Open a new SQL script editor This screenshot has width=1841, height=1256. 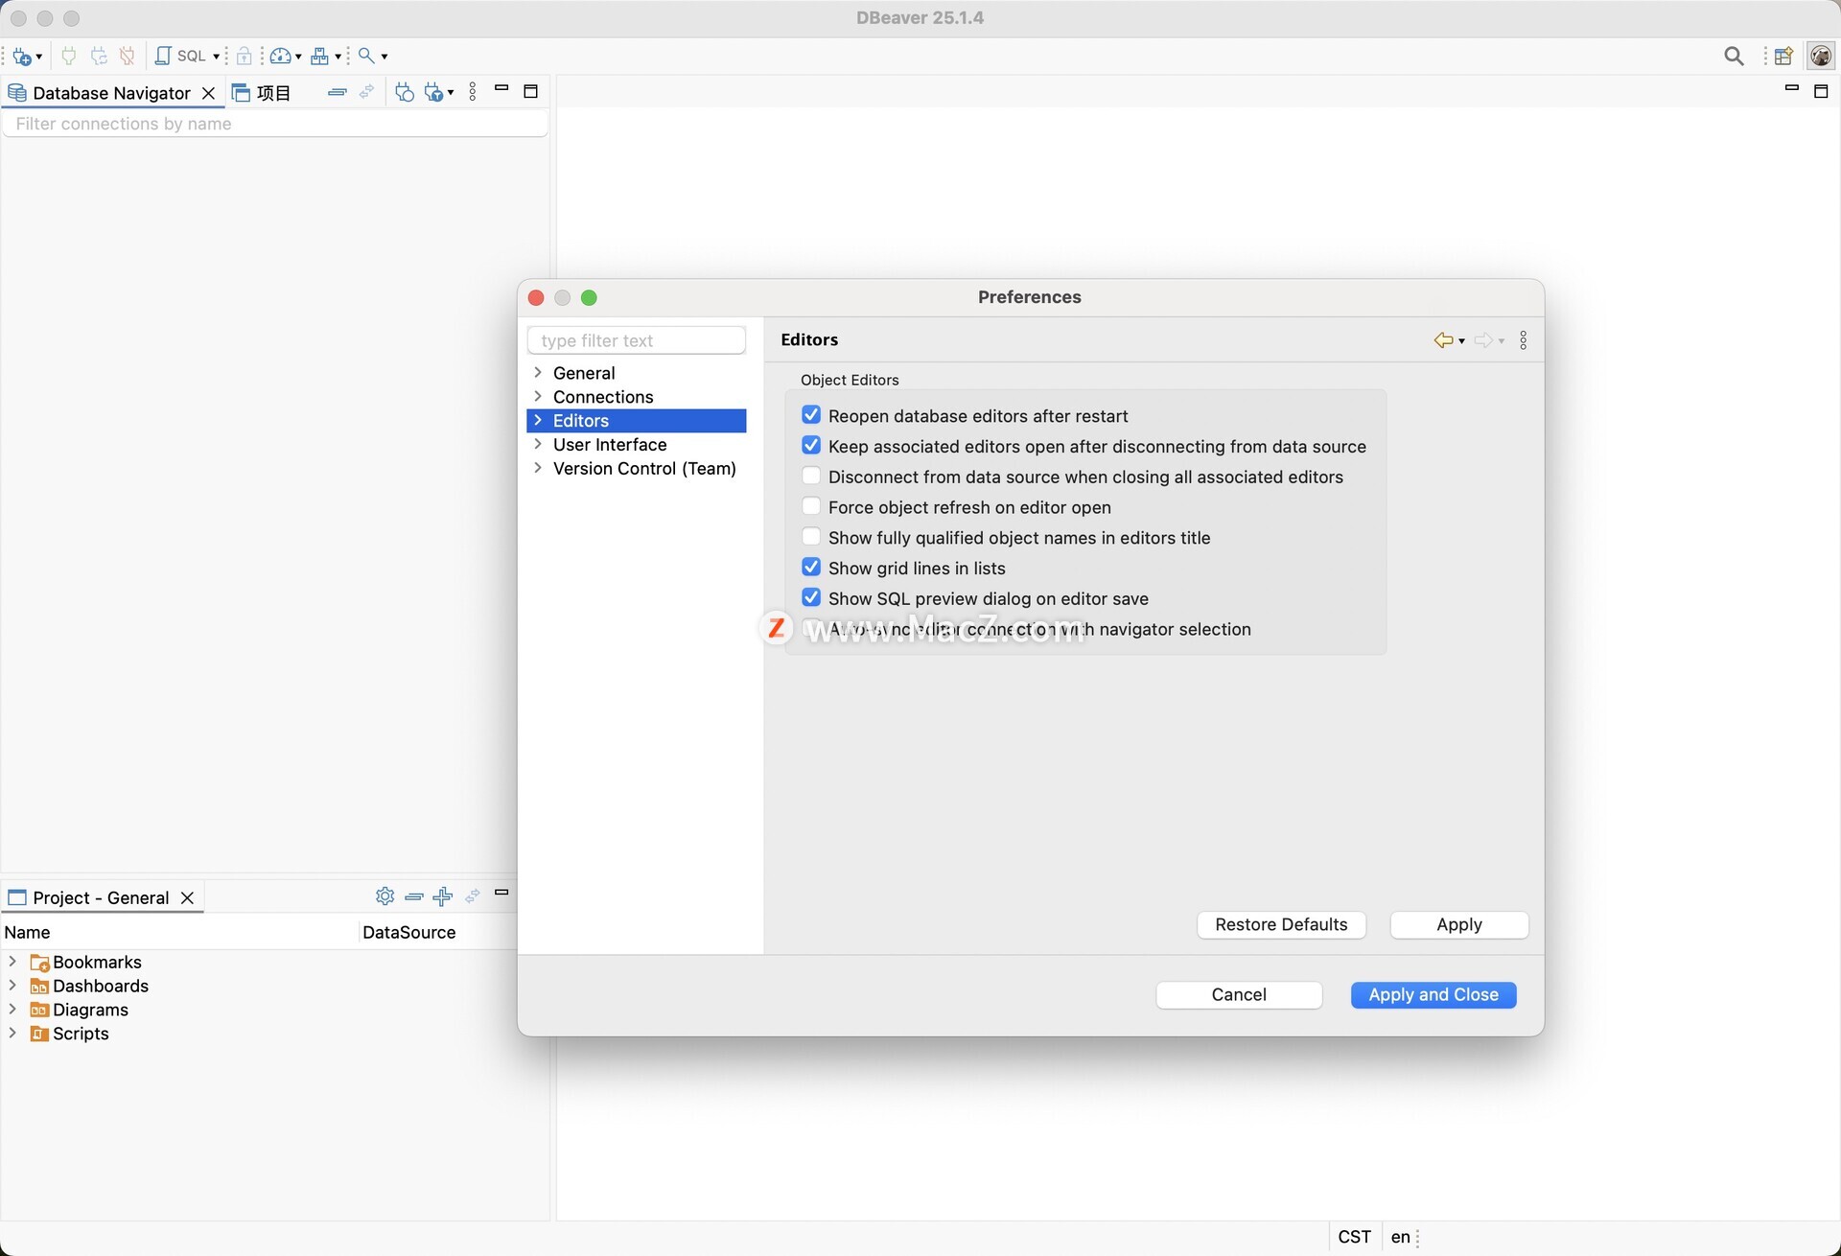coord(181,56)
